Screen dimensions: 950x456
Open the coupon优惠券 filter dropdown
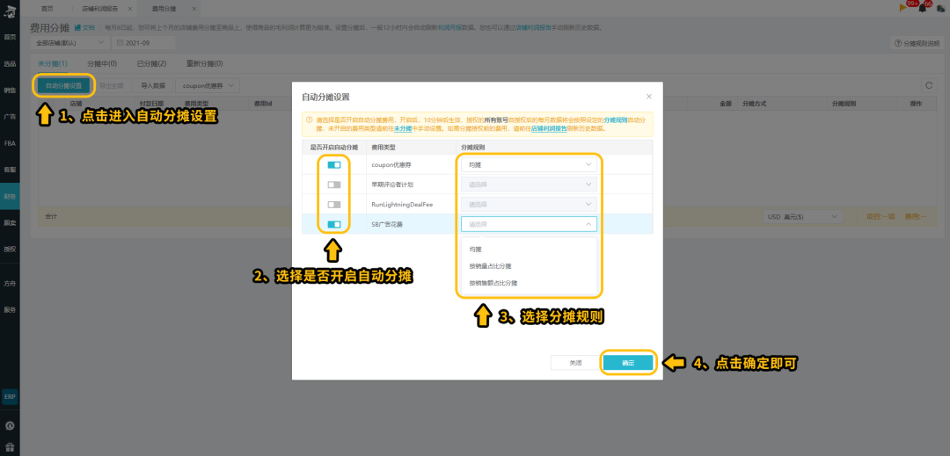coord(208,86)
